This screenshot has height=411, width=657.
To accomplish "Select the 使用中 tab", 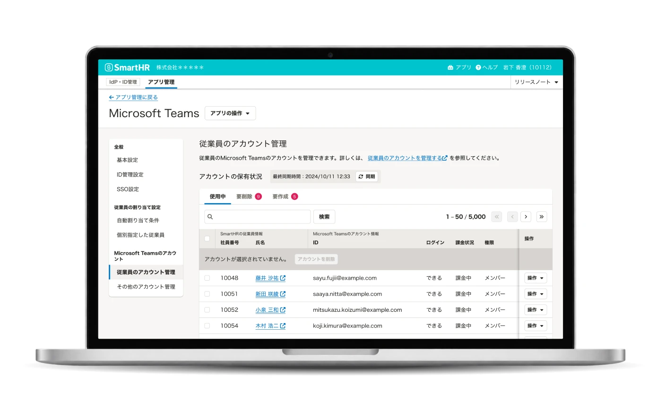I will (217, 197).
